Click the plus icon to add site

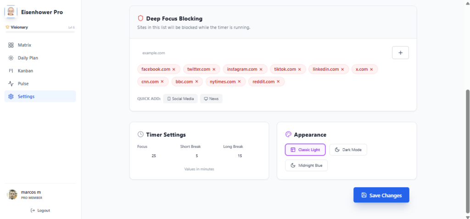(x=400, y=53)
